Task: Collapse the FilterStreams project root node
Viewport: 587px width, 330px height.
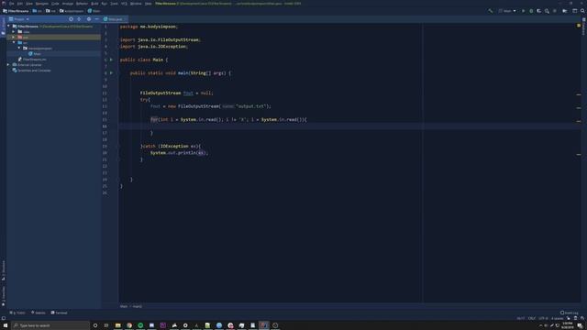Action: pos(9,27)
